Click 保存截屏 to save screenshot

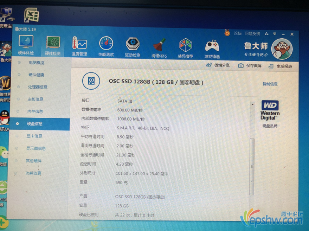click(x=250, y=66)
